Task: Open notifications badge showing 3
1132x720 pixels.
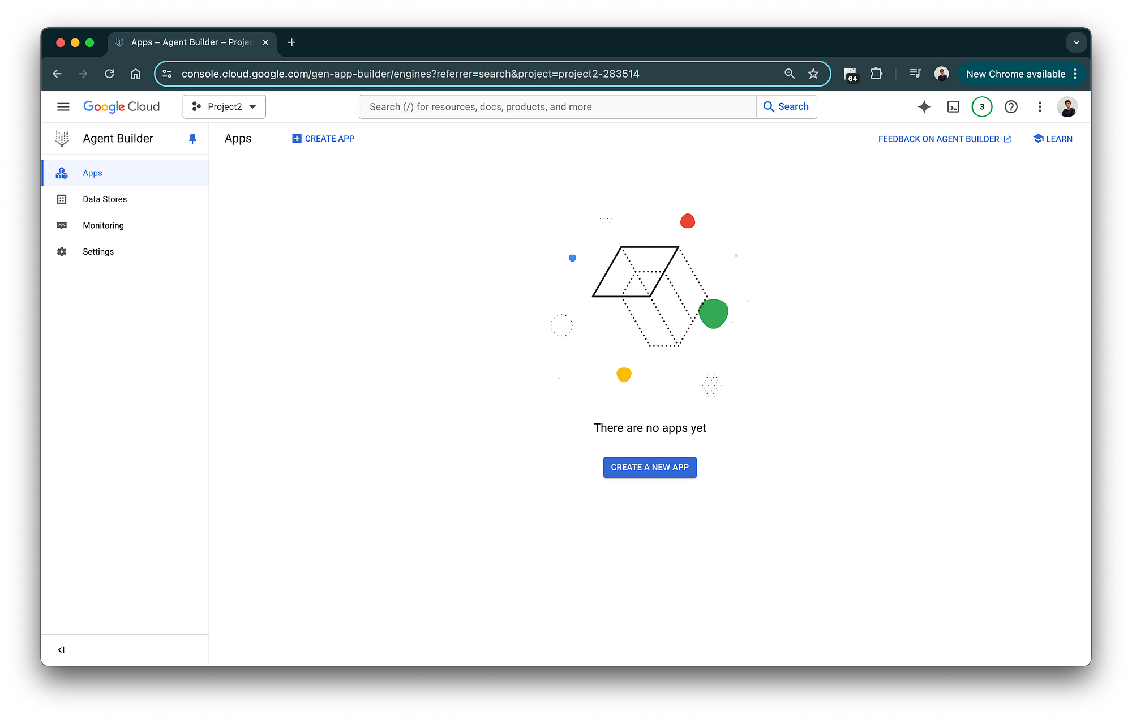Action: [x=982, y=106]
